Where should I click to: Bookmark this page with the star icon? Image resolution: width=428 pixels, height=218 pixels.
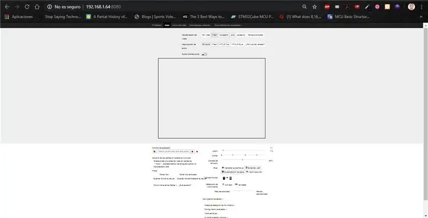tap(315, 7)
